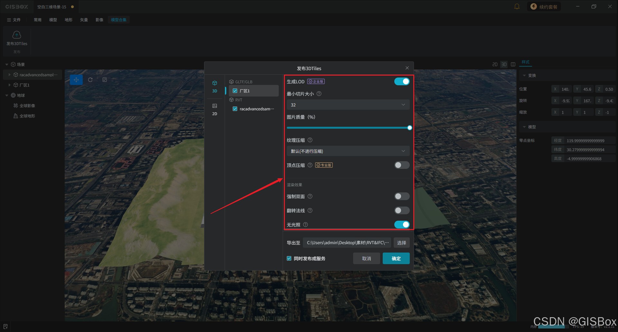
Task: Click the 导出至 path field
Action: point(347,243)
